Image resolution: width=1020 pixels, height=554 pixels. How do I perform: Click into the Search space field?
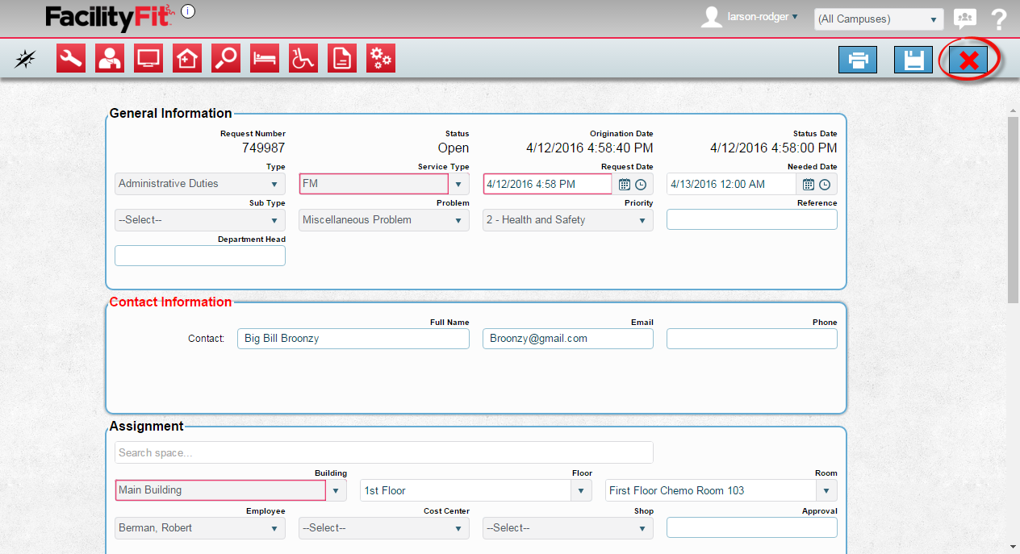[x=383, y=452]
